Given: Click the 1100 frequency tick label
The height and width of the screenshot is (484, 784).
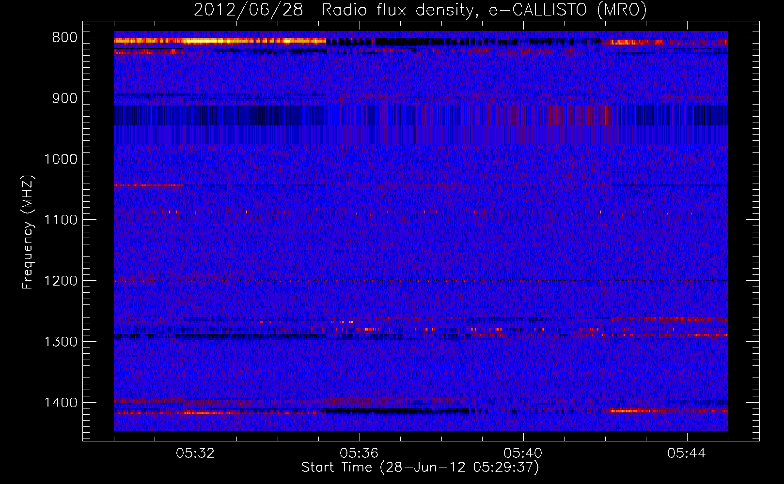Looking at the screenshot, I should click(61, 220).
